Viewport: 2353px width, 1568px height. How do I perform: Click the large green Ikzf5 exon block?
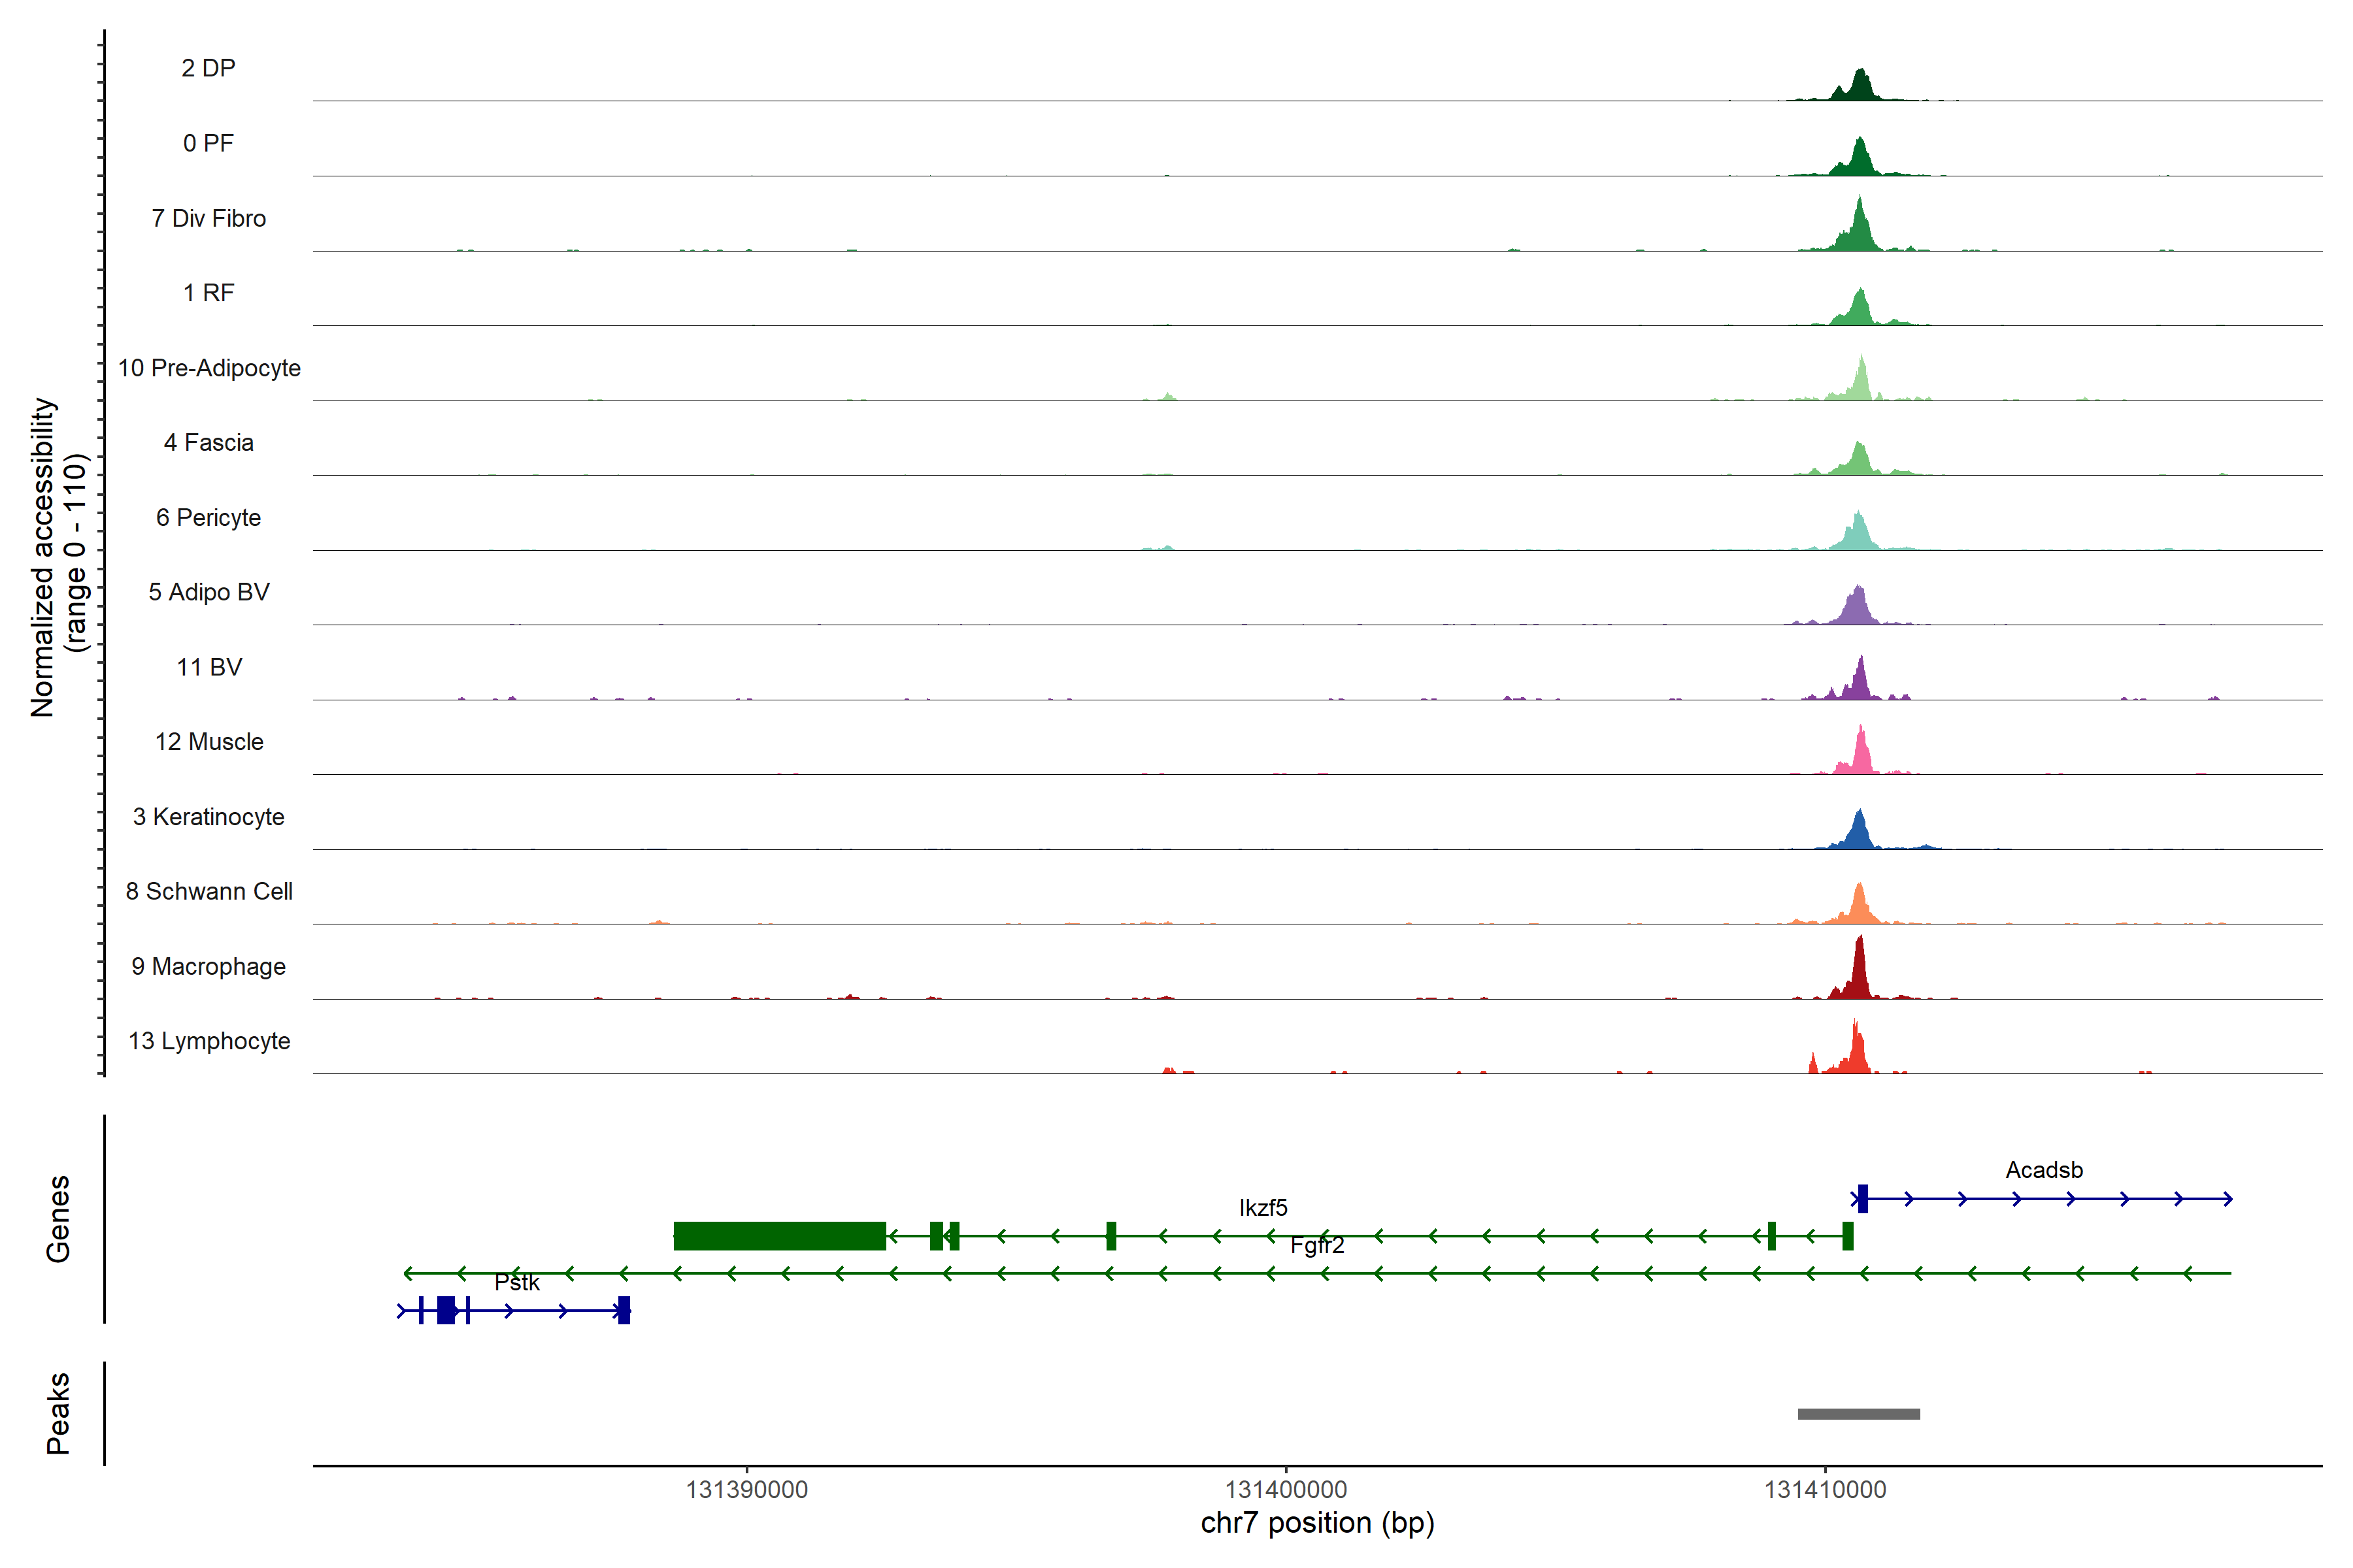pos(779,1235)
